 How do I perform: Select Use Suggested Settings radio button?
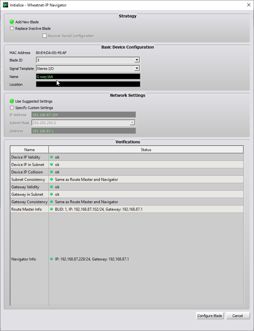12,101
